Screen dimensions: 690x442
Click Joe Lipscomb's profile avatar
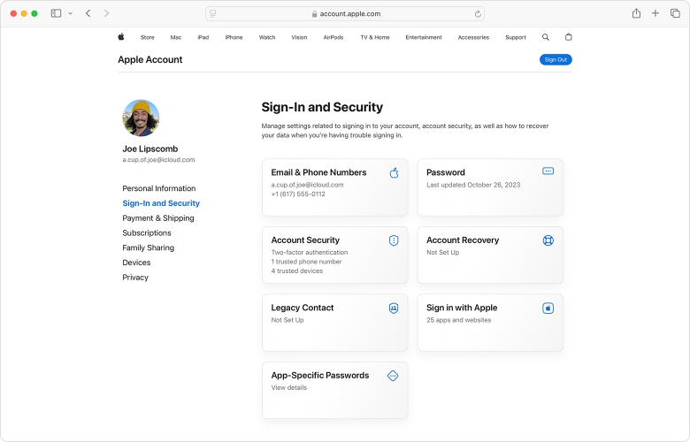pos(141,118)
